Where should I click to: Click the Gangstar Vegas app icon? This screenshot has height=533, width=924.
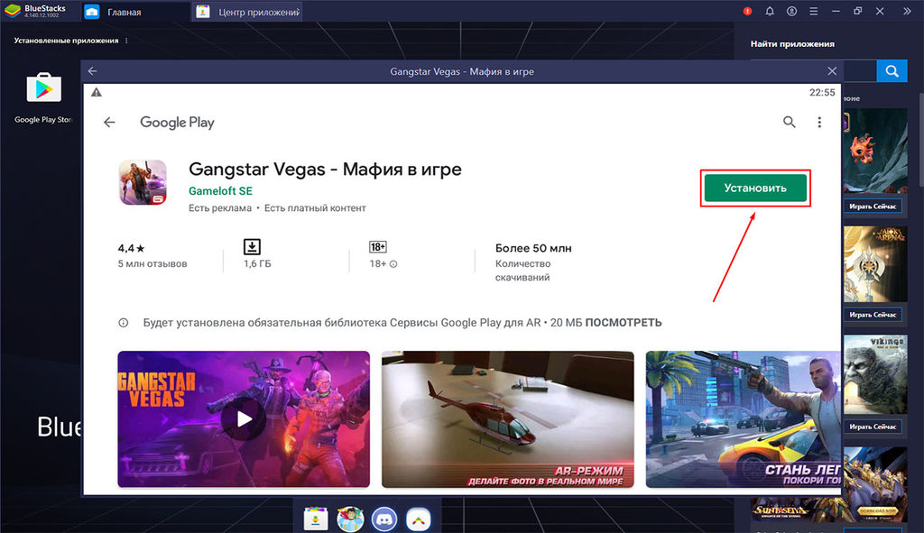coord(143,182)
